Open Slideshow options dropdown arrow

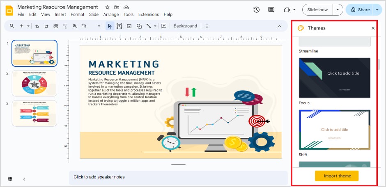click(338, 10)
